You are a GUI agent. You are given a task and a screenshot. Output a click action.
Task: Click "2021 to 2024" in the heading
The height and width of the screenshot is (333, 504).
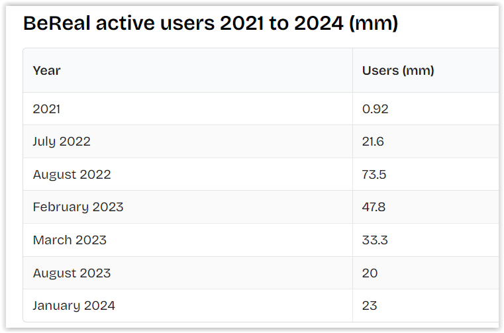tap(281, 24)
